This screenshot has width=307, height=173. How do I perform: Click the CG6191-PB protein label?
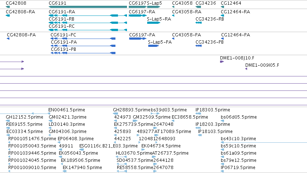click(x=63, y=49)
